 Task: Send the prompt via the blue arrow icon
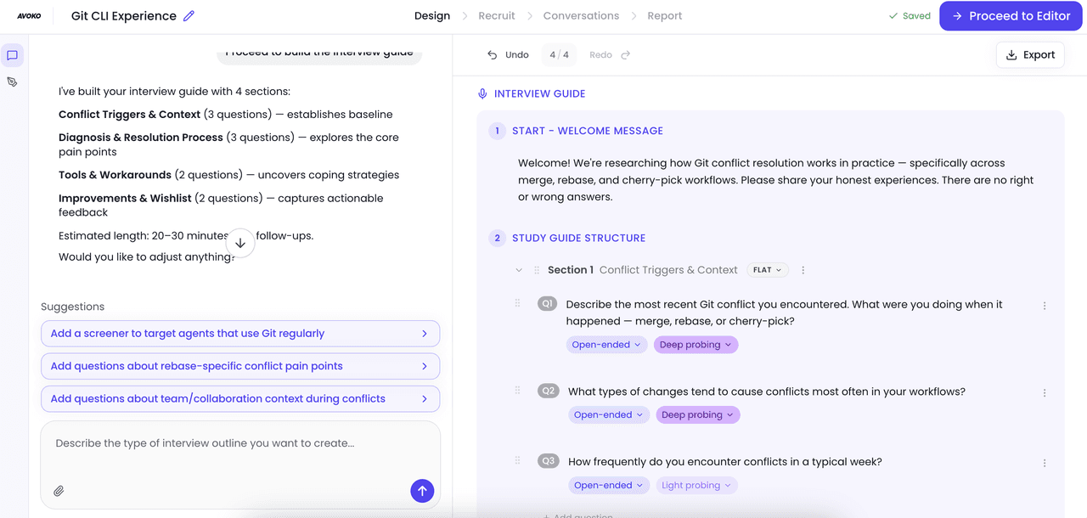click(422, 490)
